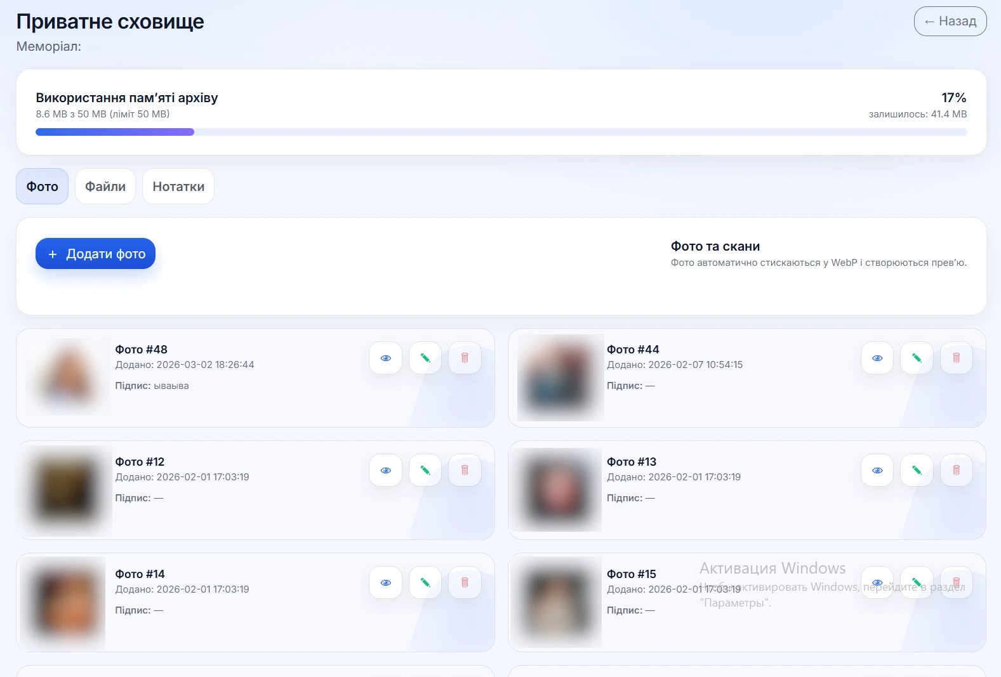Go back with the Назад button
1001x677 pixels.
coord(950,22)
